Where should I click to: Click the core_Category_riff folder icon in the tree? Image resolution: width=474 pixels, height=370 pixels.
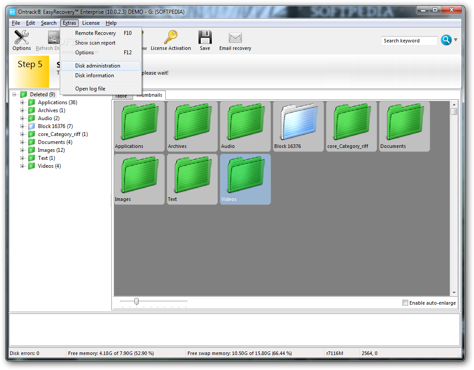[x=32, y=134]
